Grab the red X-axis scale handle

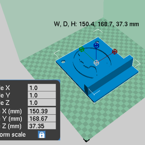click(115, 51)
